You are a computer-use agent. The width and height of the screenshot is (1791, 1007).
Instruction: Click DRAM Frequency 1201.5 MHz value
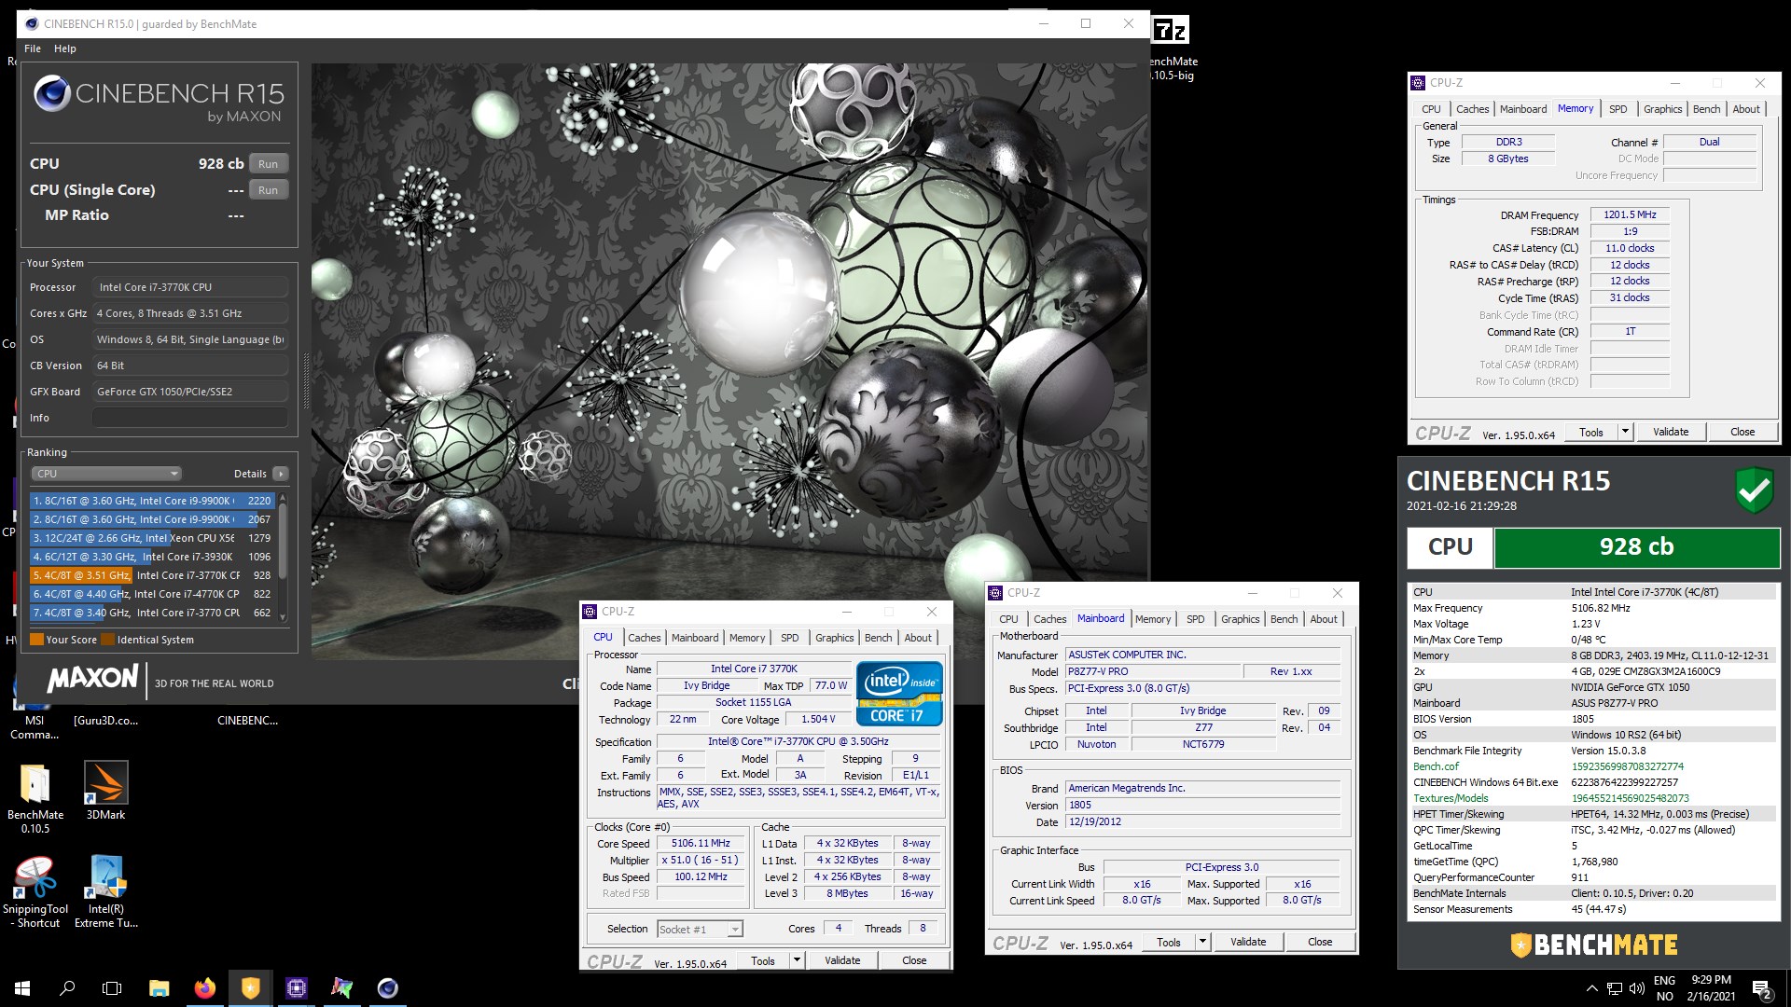coord(1630,214)
